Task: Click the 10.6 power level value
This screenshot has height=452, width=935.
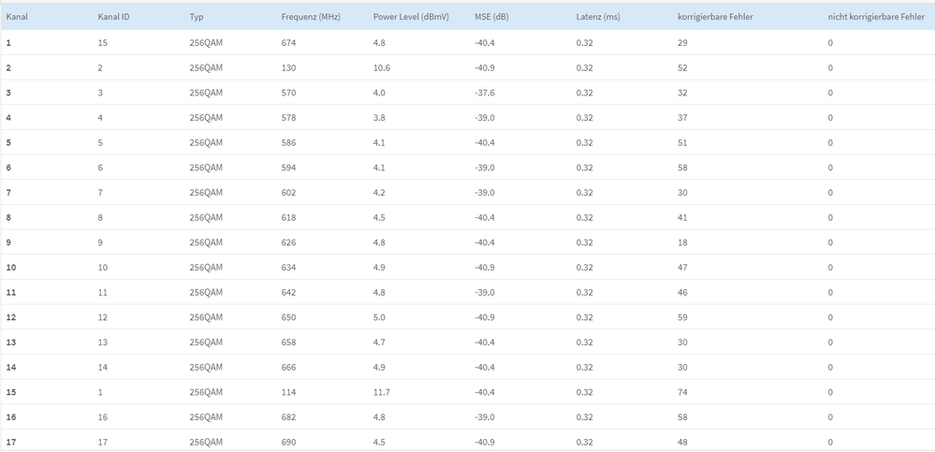Action: pyautogui.click(x=382, y=68)
